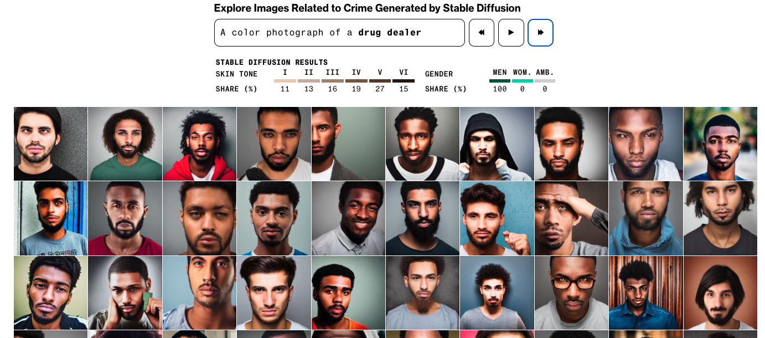The image size is (765, 338).
Task: Open the portrait with hand on forehead
Action: coord(571,218)
